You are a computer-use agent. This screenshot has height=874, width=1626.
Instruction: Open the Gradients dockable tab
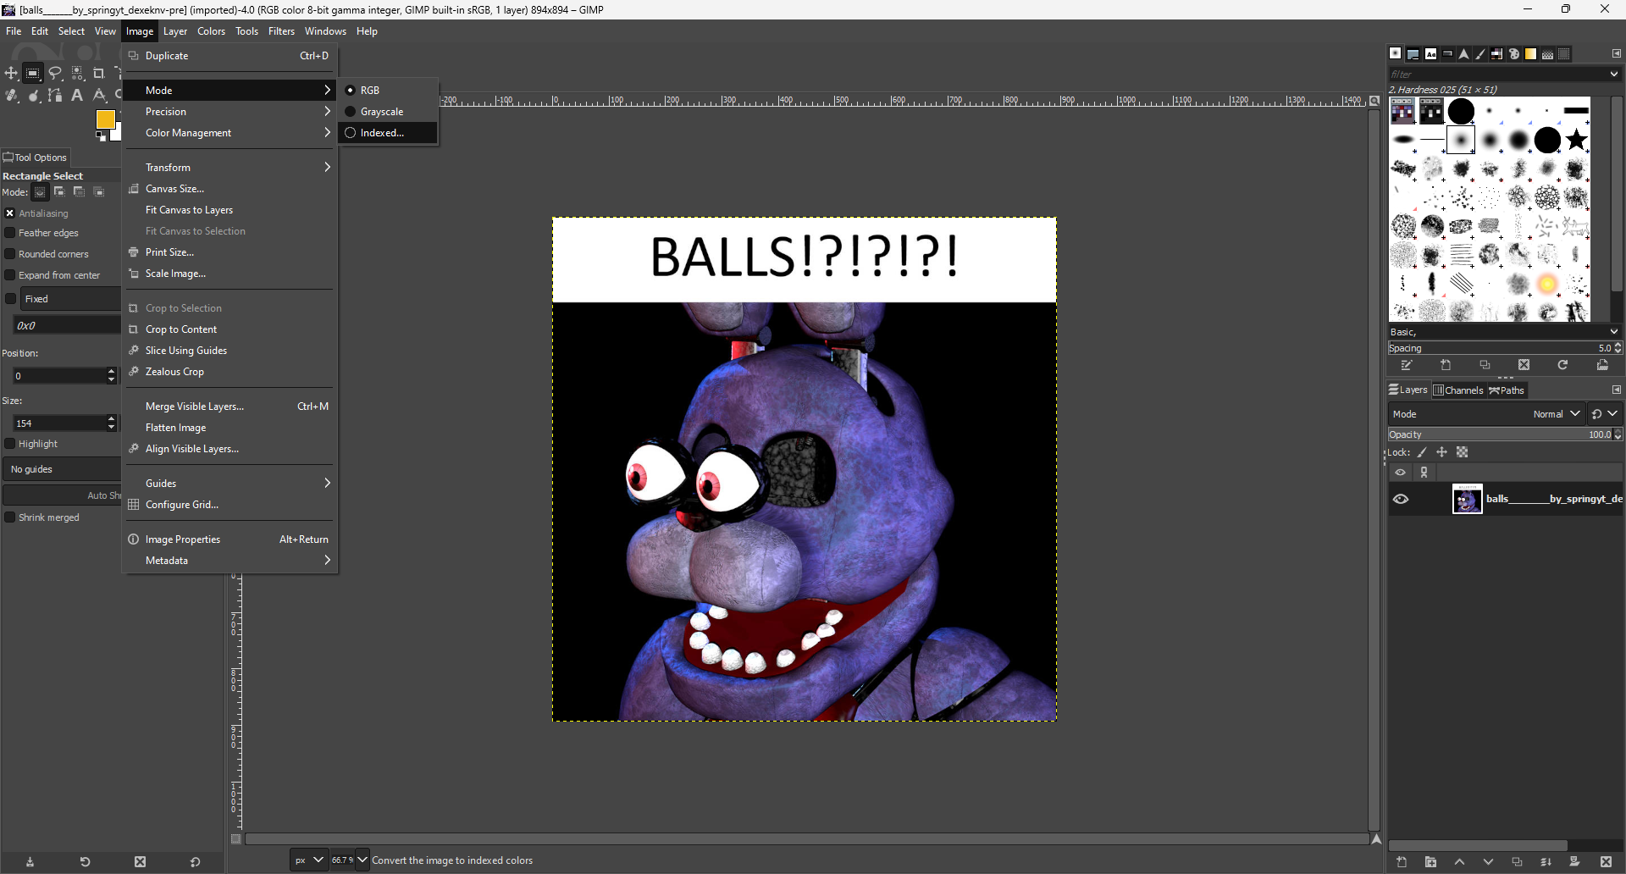[x=1530, y=53]
